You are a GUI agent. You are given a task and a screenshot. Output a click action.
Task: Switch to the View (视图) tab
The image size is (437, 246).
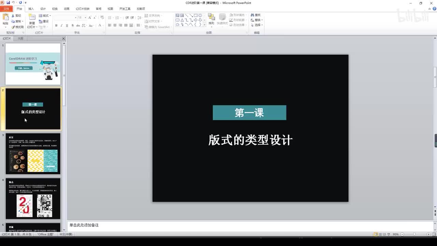coord(110,9)
